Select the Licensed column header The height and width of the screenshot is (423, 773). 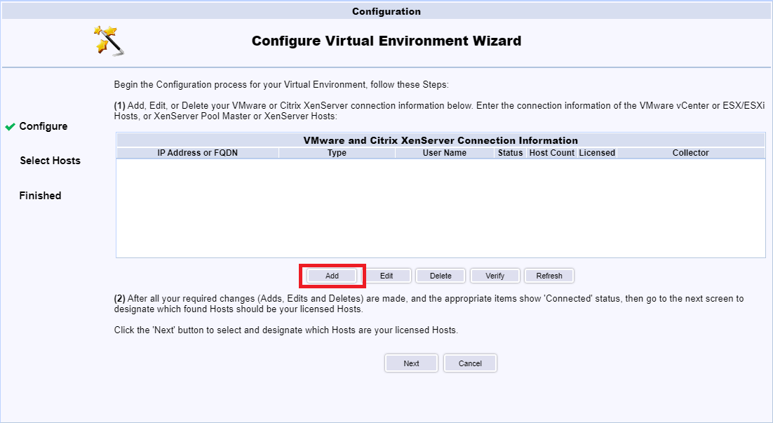(x=597, y=153)
